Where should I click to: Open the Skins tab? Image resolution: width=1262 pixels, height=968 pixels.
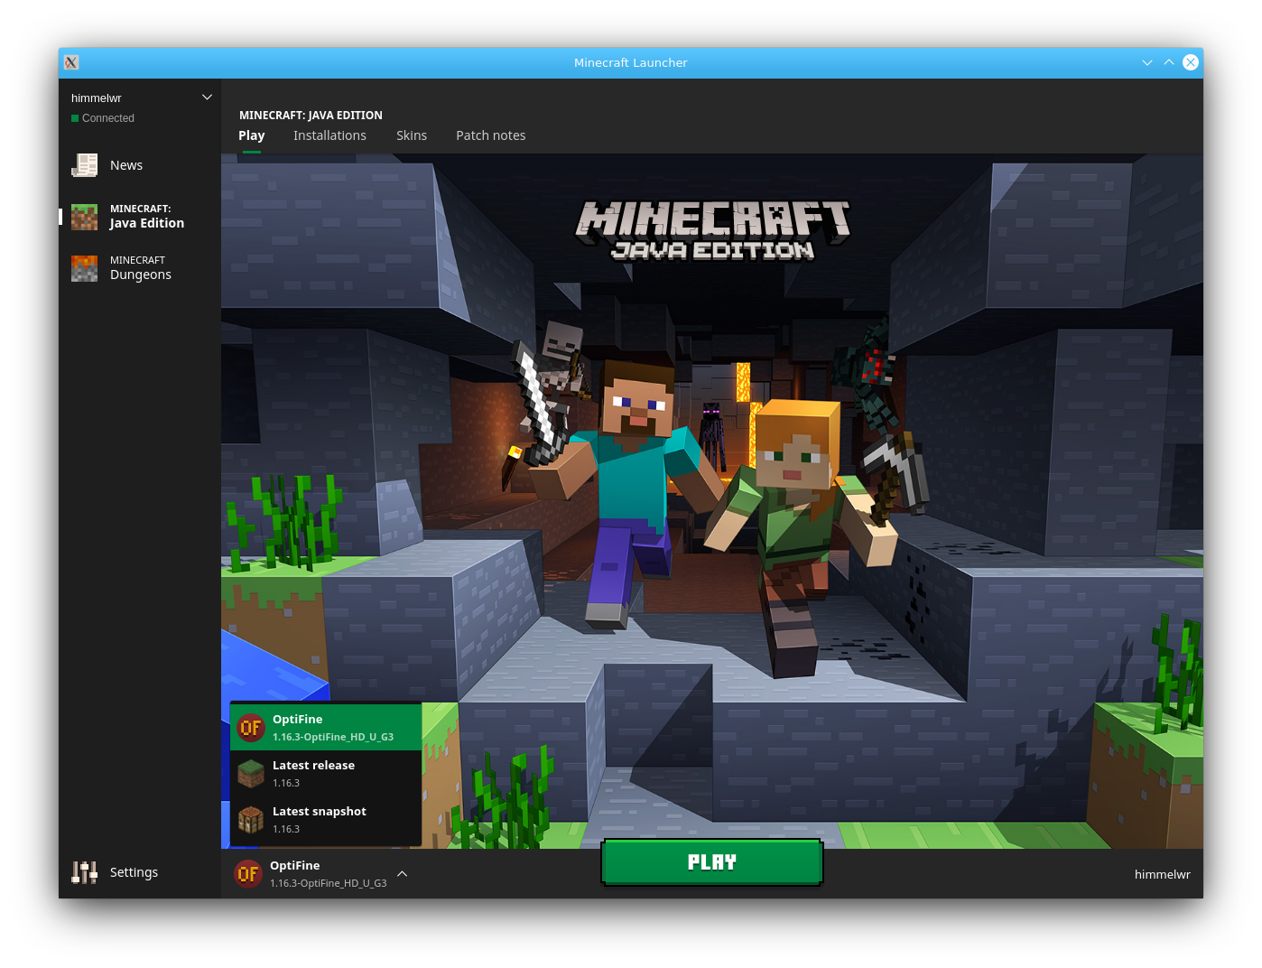(412, 135)
